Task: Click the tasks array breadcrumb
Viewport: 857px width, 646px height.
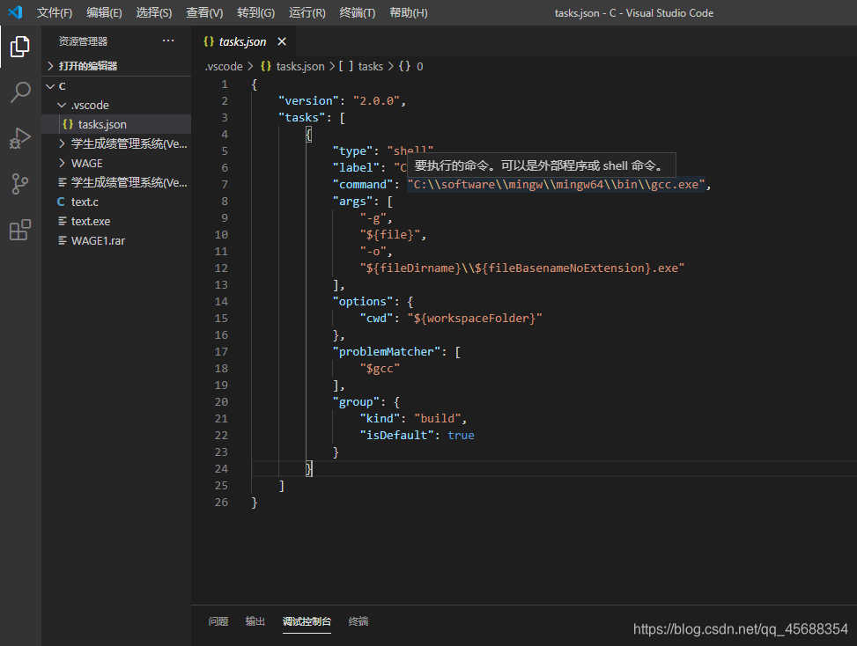Action: click(370, 66)
